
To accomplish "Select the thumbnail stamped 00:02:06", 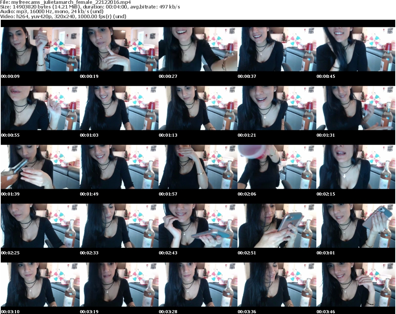I will click(277, 167).
